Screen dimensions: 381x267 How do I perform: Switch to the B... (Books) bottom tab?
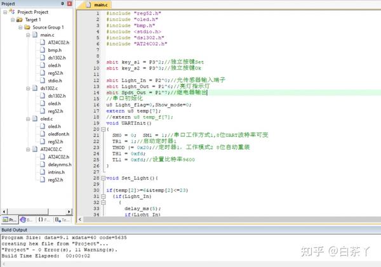(x=27, y=219)
